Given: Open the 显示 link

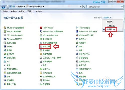Looking at the screenshot, I should 8,76.
